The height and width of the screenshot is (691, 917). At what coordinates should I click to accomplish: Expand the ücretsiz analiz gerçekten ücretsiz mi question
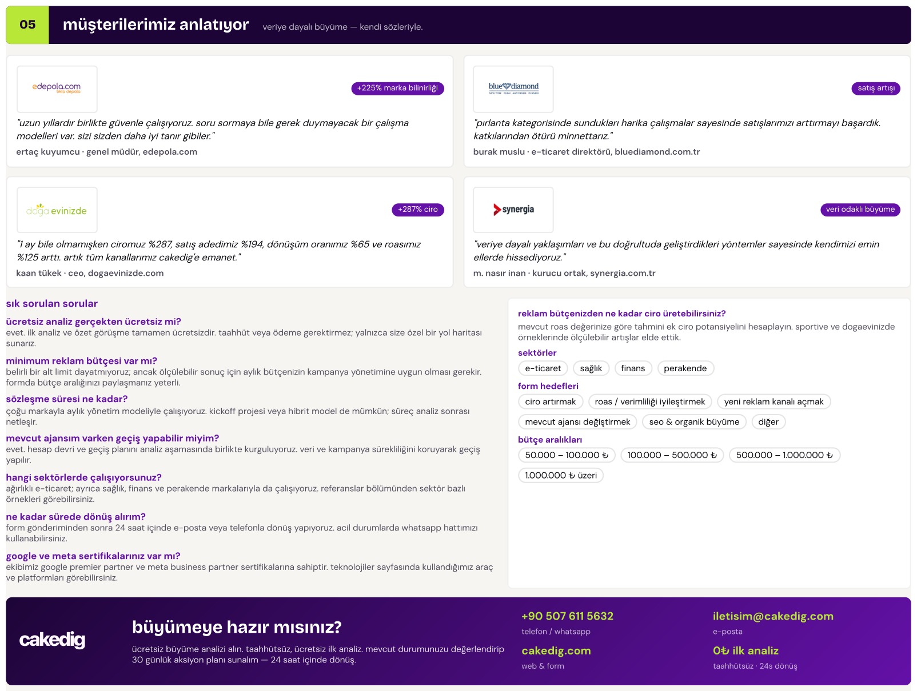pos(94,322)
